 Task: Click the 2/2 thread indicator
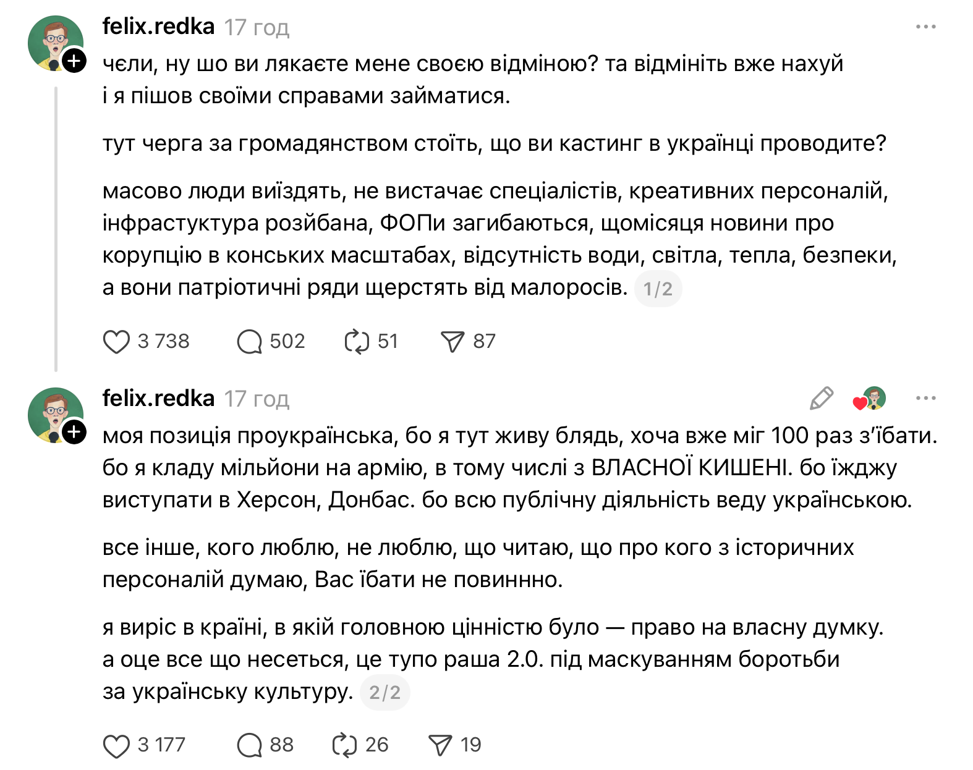385,692
